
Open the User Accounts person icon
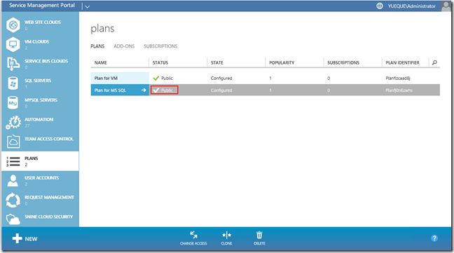(x=13, y=180)
